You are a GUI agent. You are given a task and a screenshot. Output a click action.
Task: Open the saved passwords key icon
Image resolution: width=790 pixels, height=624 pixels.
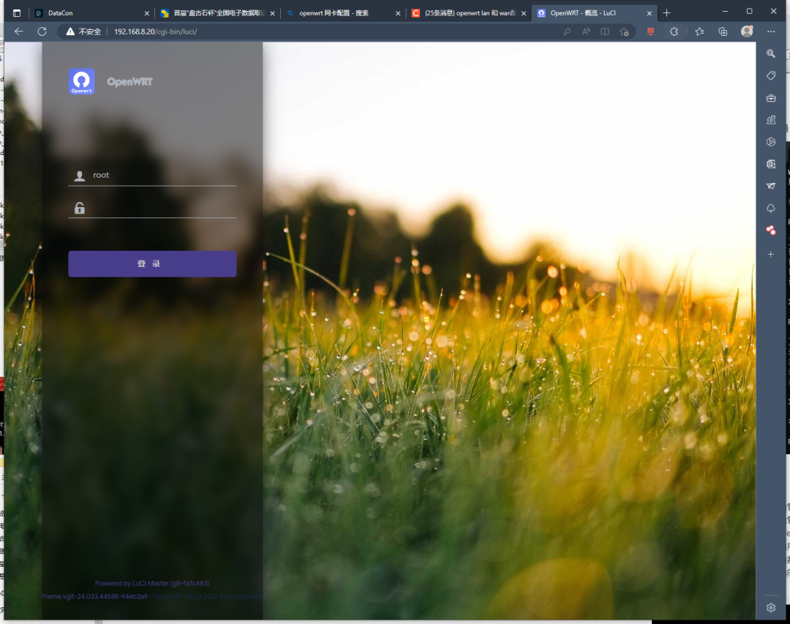(x=567, y=31)
